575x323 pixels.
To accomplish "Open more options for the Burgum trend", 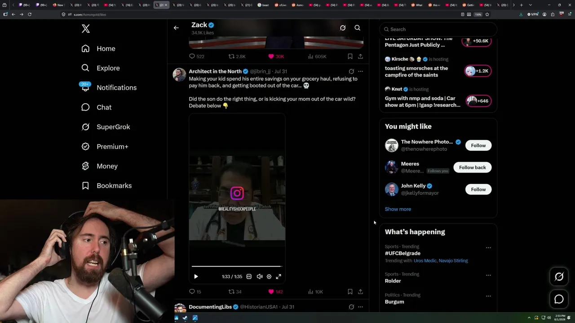I will click(x=488, y=296).
